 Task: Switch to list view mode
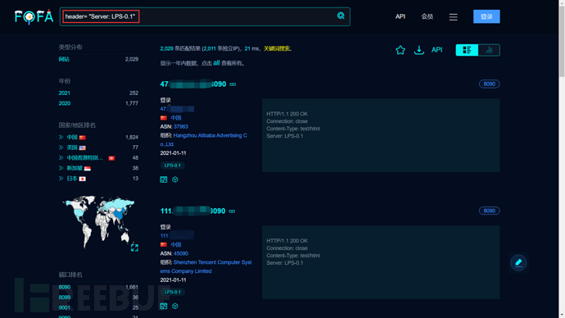pyautogui.click(x=467, y=50)
